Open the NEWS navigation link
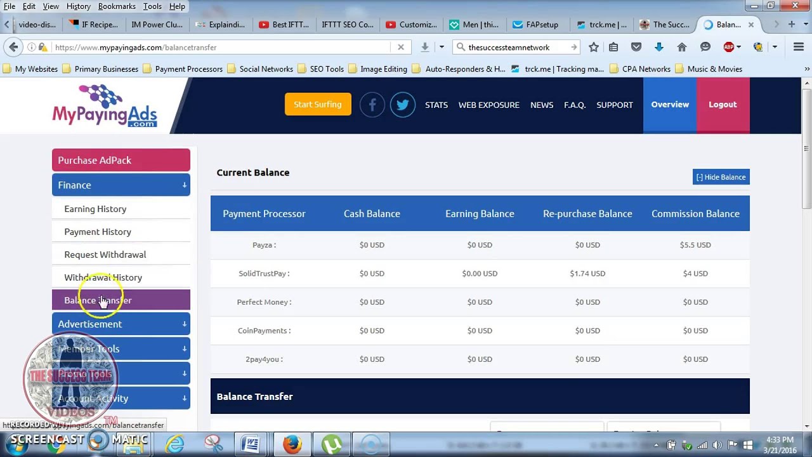Viewport: 812px width, 457px height. tap(542, 105)
